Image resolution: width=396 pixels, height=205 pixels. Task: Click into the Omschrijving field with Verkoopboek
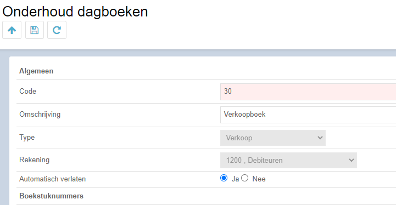[308, 115]
